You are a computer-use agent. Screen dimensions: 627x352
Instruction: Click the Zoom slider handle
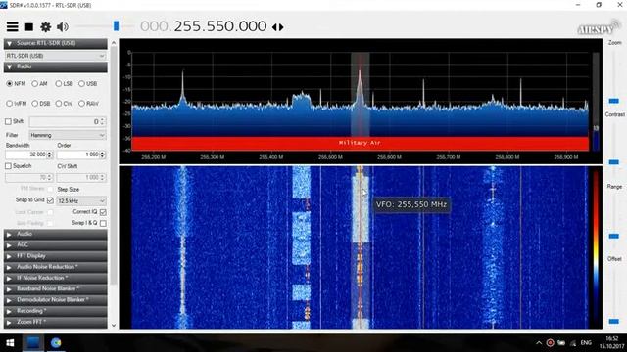point(614,101)
